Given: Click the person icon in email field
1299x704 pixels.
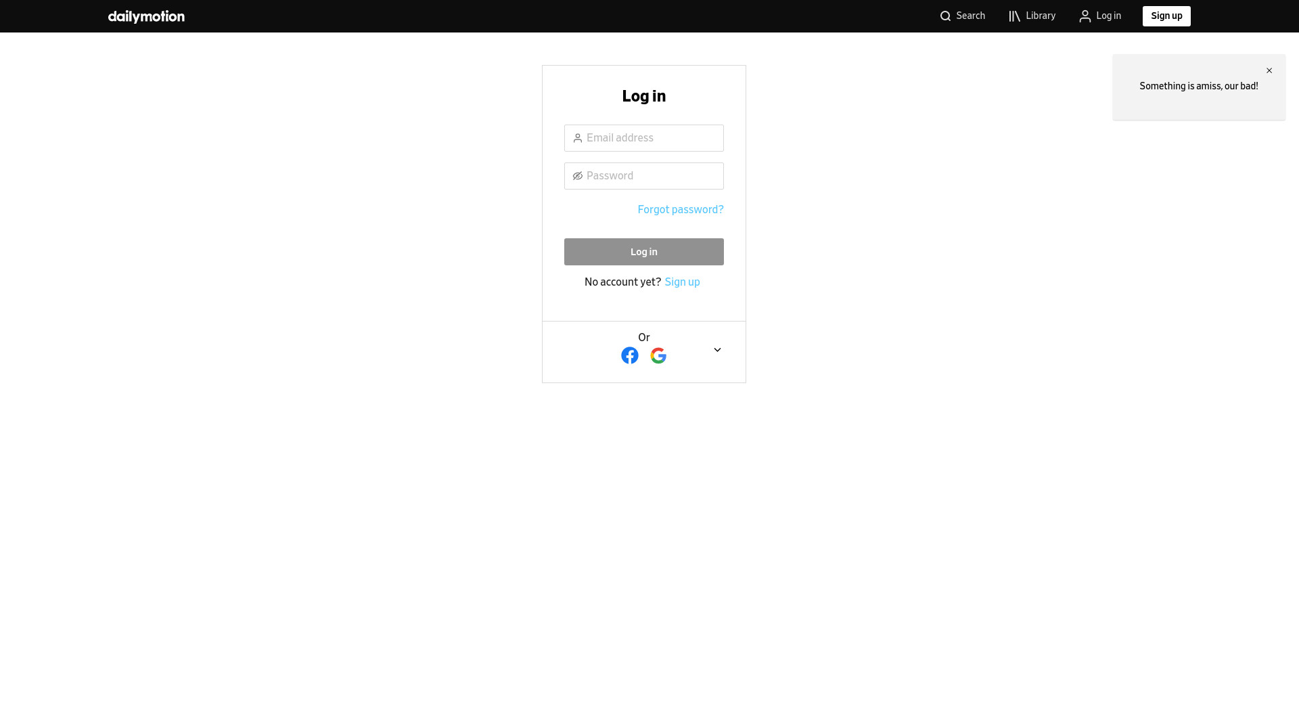Looking at the screenshot, I should [578, 138].
